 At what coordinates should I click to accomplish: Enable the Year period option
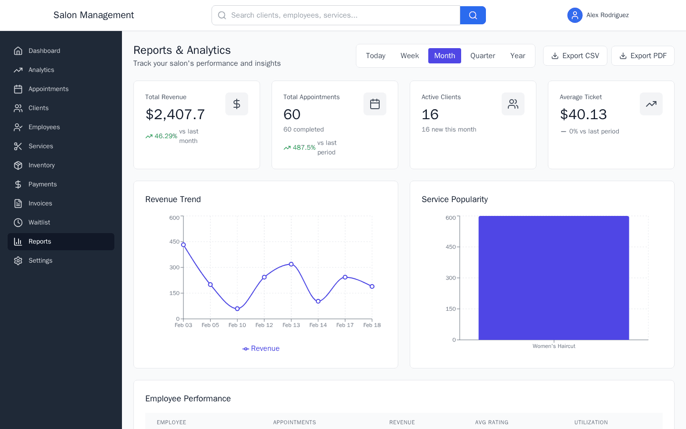517,56
